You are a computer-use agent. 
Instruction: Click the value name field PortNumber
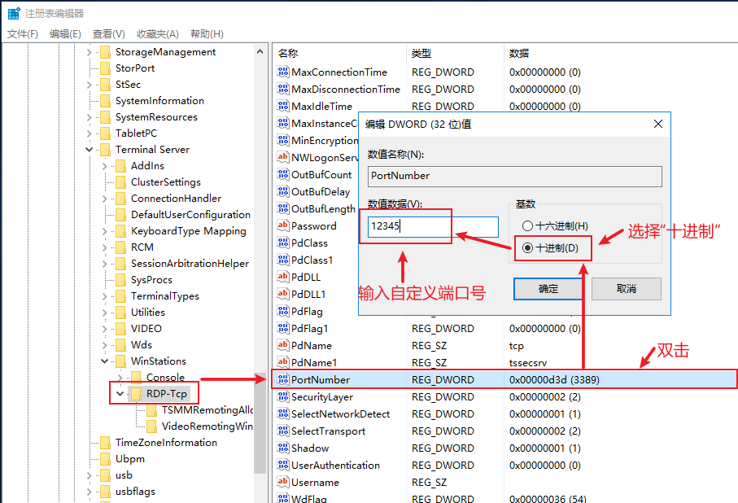coord(515,176)
